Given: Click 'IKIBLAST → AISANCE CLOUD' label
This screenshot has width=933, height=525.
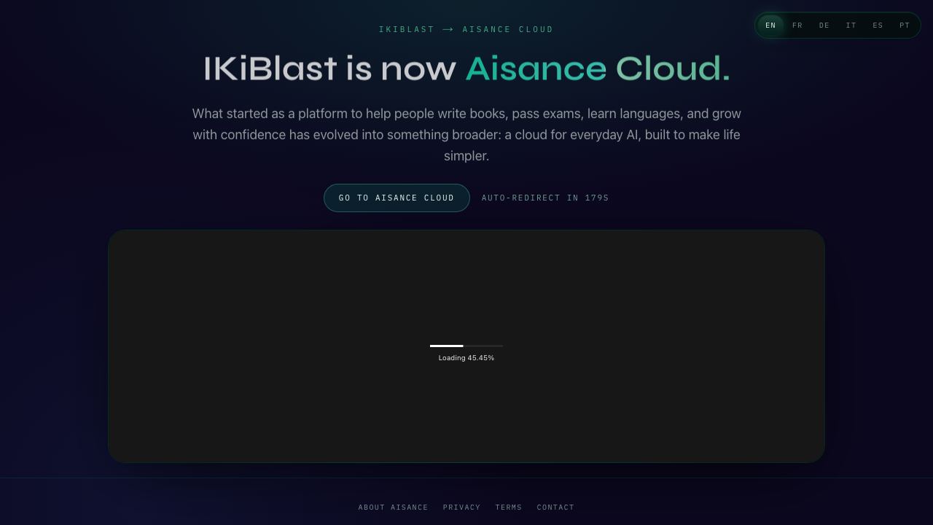Looking at the screenshot, I should [x=466, y=30].
